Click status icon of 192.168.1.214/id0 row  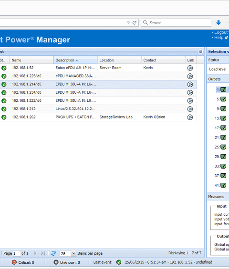coord(4,84)
